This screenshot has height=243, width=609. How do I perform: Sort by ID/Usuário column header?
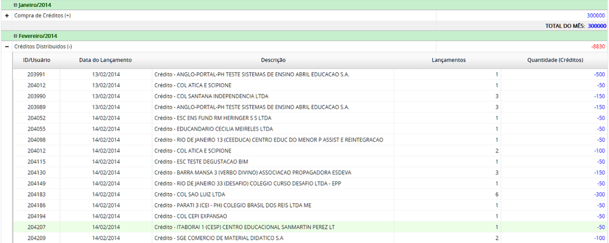pyautogui.click(x=37, y=60)
